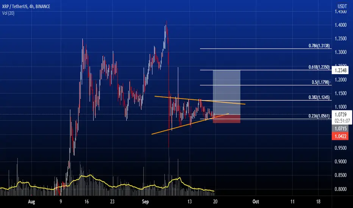Screen dimensions: 353x208
Task: Click the red 1.0422 stop price tag
Action: (x=340, y=136)
